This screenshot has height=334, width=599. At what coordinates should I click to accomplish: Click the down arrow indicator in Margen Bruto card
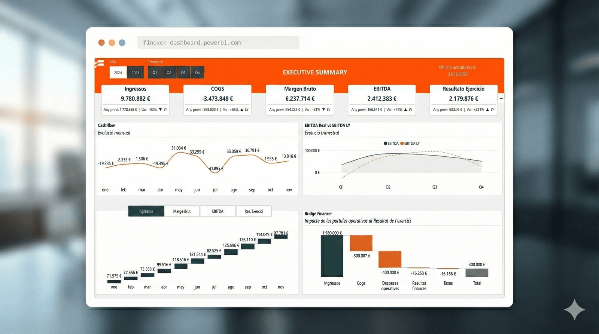323,110
